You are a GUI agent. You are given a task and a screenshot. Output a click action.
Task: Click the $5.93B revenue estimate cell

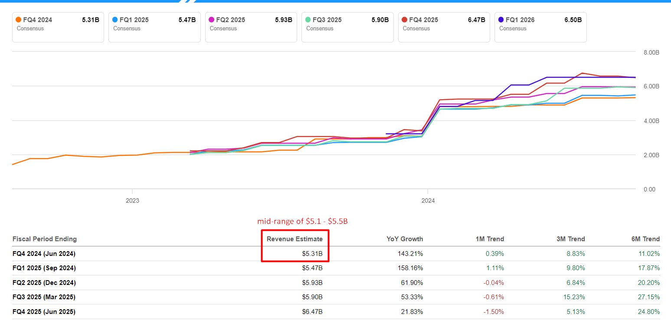click(312, 283)
